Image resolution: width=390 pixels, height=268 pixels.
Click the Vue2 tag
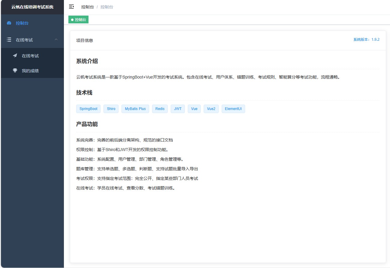pos(211,109)
